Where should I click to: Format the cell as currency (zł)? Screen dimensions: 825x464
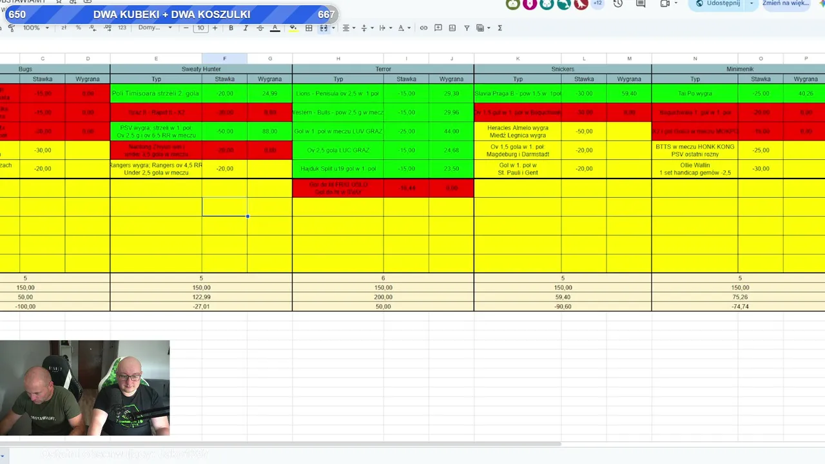pyautogui.click(x=64, y=28)
